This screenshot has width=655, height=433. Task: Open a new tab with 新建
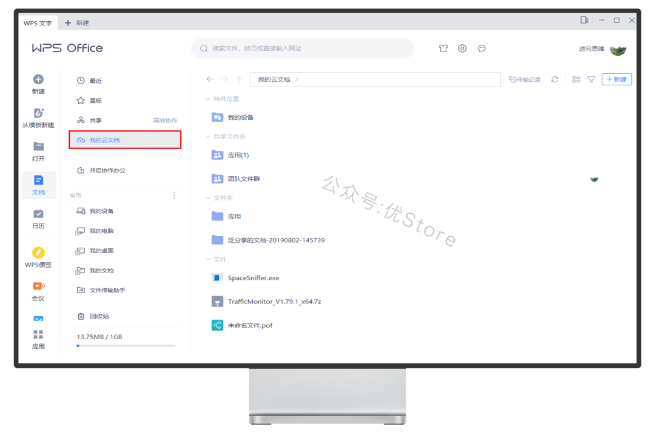click(77, 23)
